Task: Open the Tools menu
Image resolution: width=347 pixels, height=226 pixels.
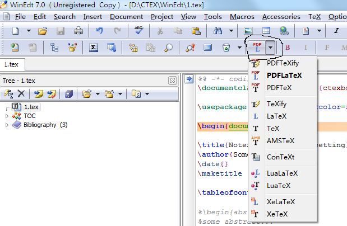Action: coord(212,17)
